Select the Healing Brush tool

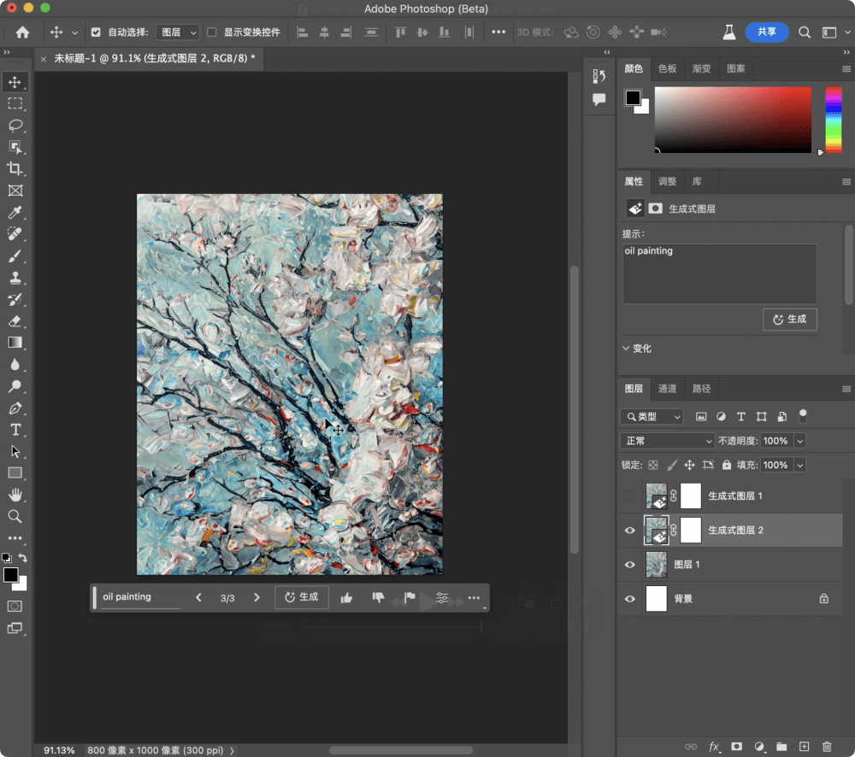tap(15, 233)
